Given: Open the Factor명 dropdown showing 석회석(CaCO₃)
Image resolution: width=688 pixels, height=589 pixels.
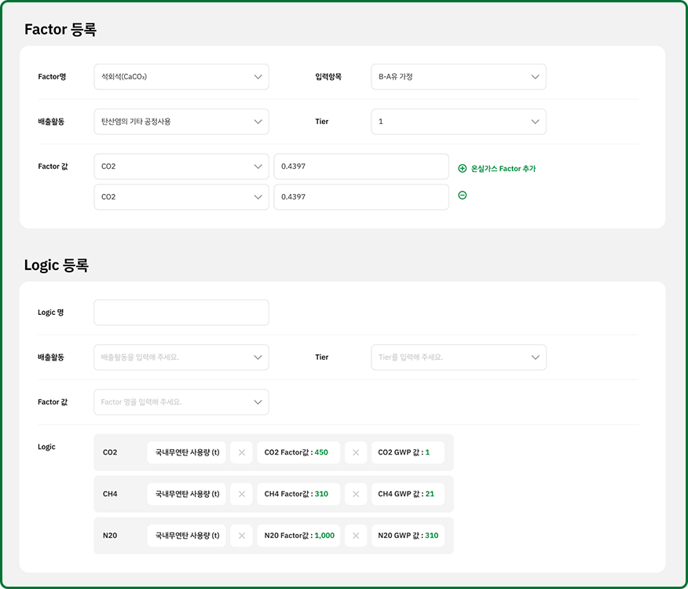Looking at the screenshot, I should point(181,77).
